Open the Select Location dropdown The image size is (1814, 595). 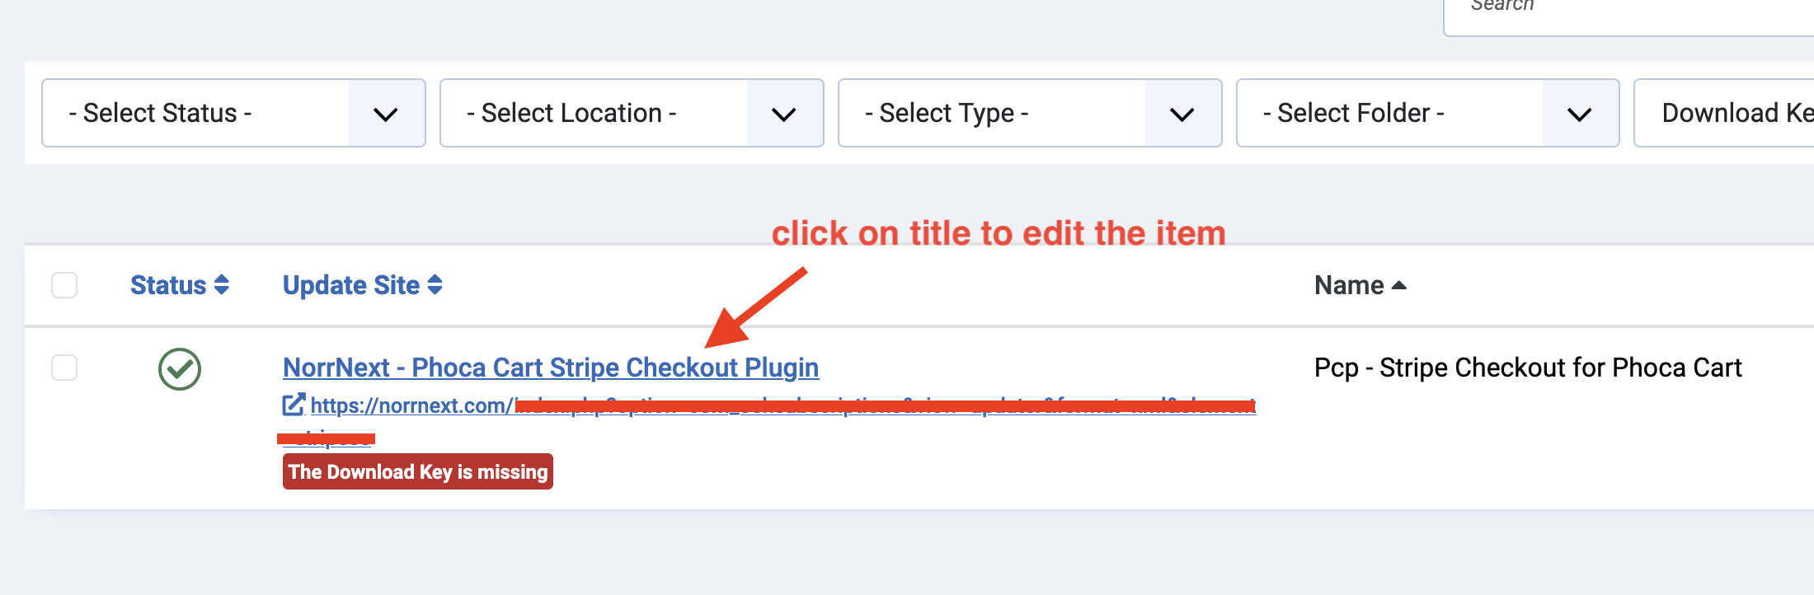click(x=632, y=113)
